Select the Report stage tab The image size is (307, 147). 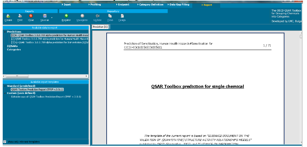(x=206, y=5)
